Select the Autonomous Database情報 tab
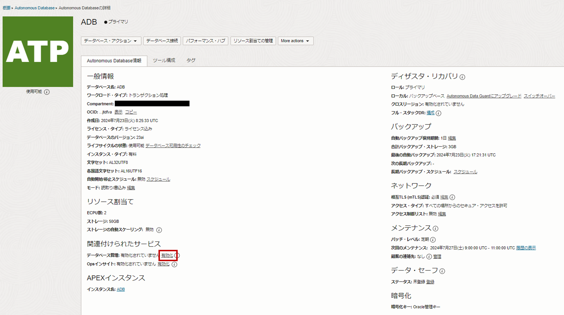The height and width of the screenshot is (315, 564). point(114,61)
